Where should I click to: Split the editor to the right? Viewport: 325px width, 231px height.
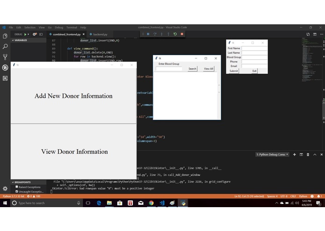click(x=315, y=34)
